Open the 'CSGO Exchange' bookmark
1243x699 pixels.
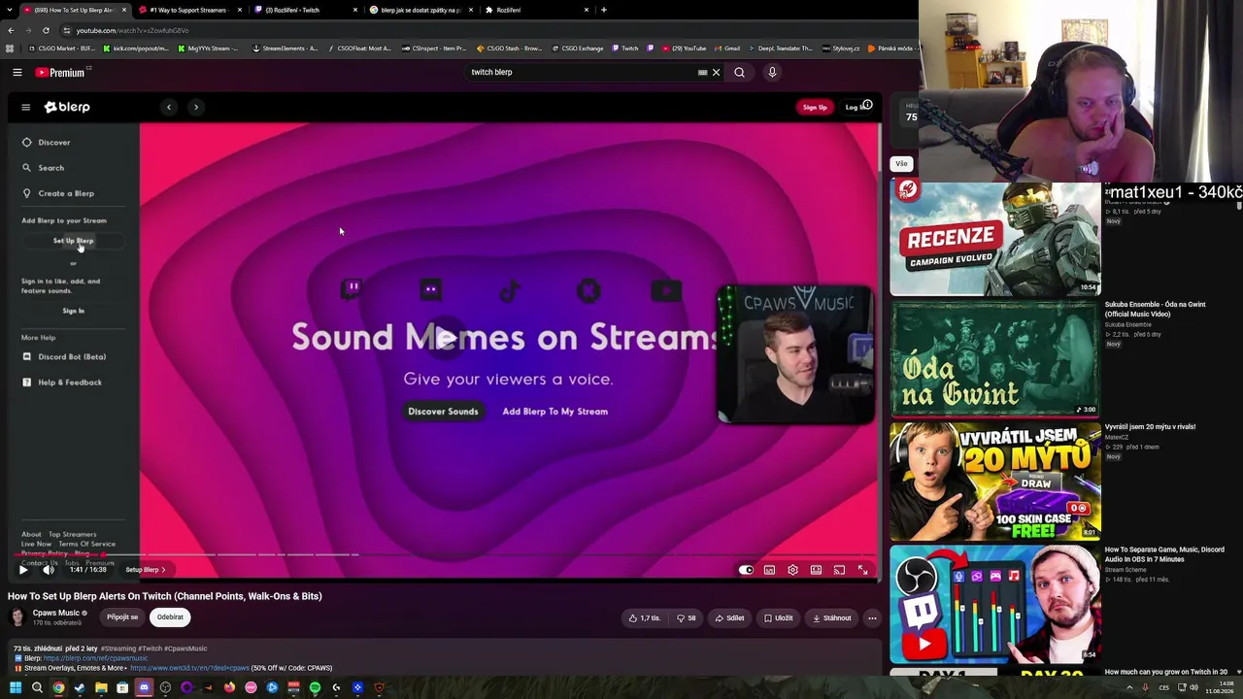coord(579,49)
